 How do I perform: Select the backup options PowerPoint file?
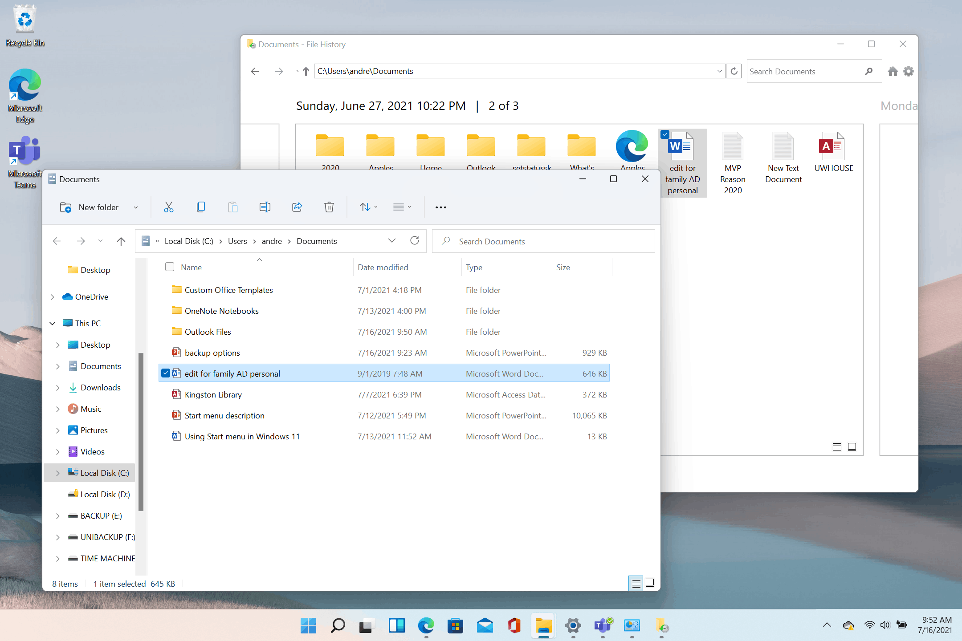[212, 353]
